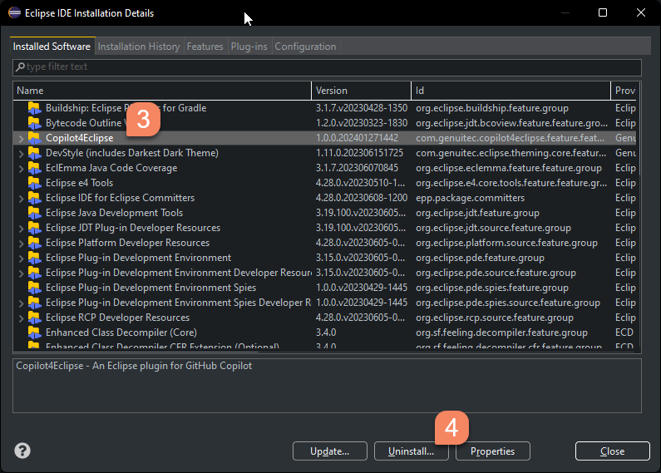Expand Eclipse JDT Plug-in Developer Resources node

pos(21,228)
